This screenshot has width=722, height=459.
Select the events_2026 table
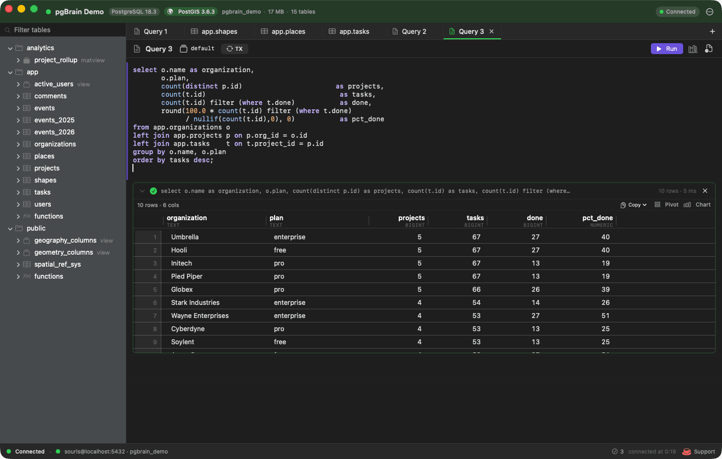click(x=54, y=132)
